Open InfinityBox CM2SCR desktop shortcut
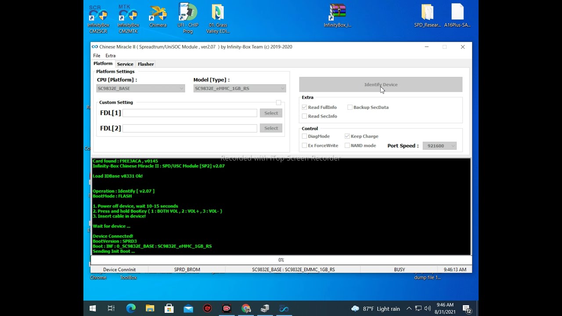 pos(98,18)
